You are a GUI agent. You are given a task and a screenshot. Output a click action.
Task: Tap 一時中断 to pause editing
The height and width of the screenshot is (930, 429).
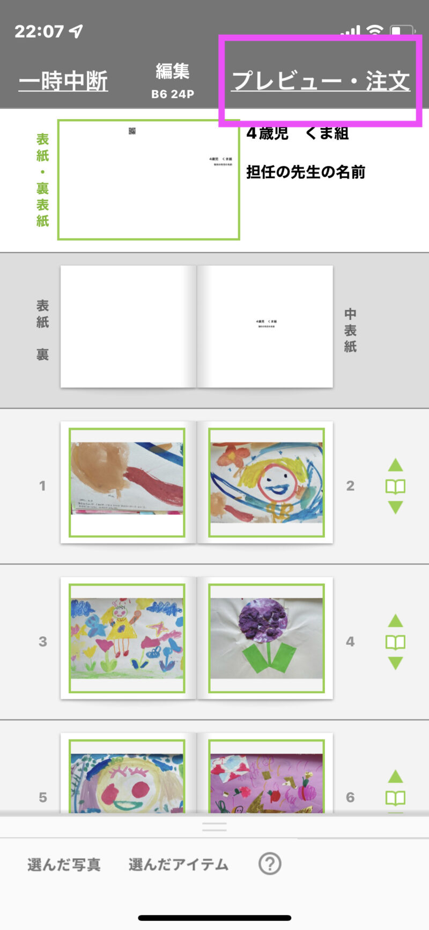[63, 81]
